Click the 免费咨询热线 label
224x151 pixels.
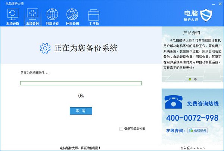point(203,104)
